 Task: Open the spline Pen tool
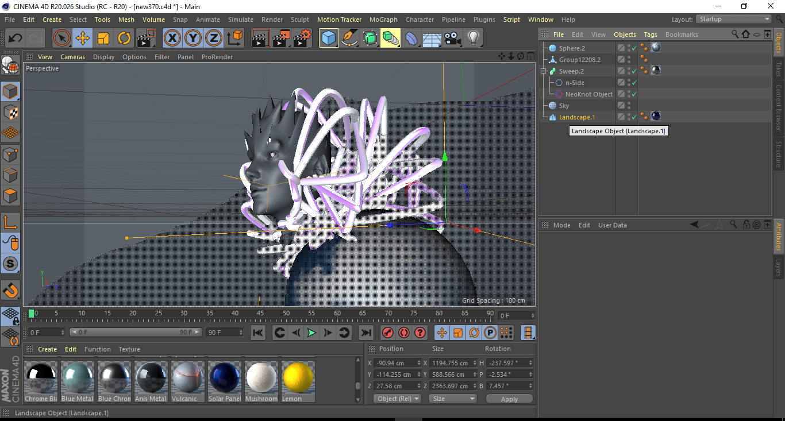coord(349,38)
